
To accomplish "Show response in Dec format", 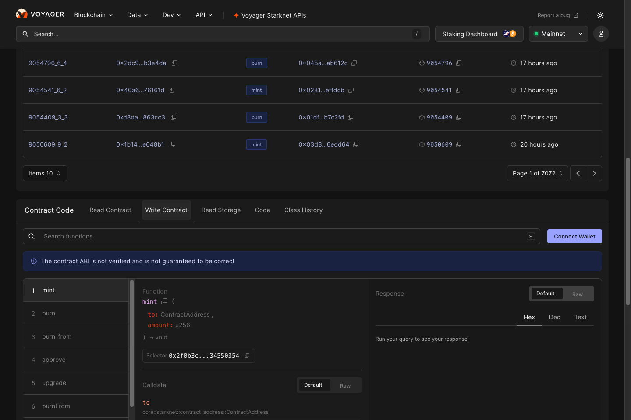I will coord(555,317).
